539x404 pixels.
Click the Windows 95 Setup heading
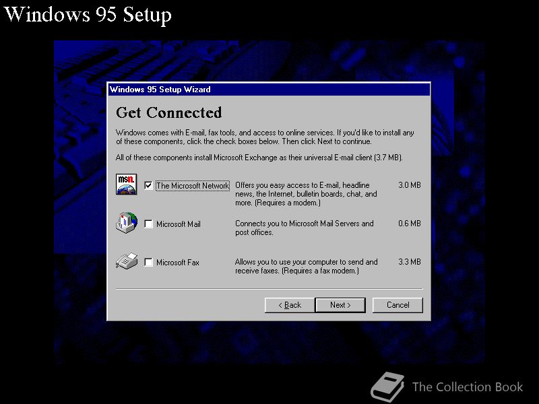(x=88, y=14)
